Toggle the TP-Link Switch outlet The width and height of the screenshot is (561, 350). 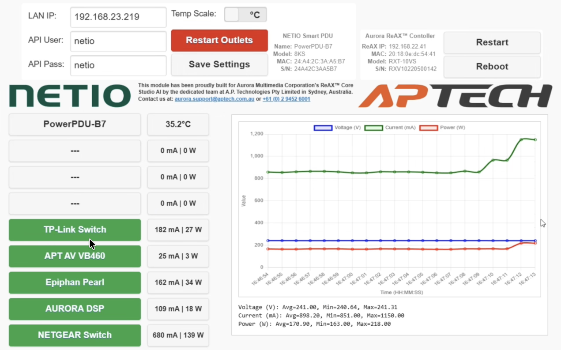click(75, 230)
